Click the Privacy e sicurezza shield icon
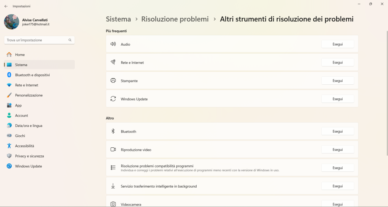Viewport: 388px width, 207px height. pyautogui.click(x=9, y=156)
